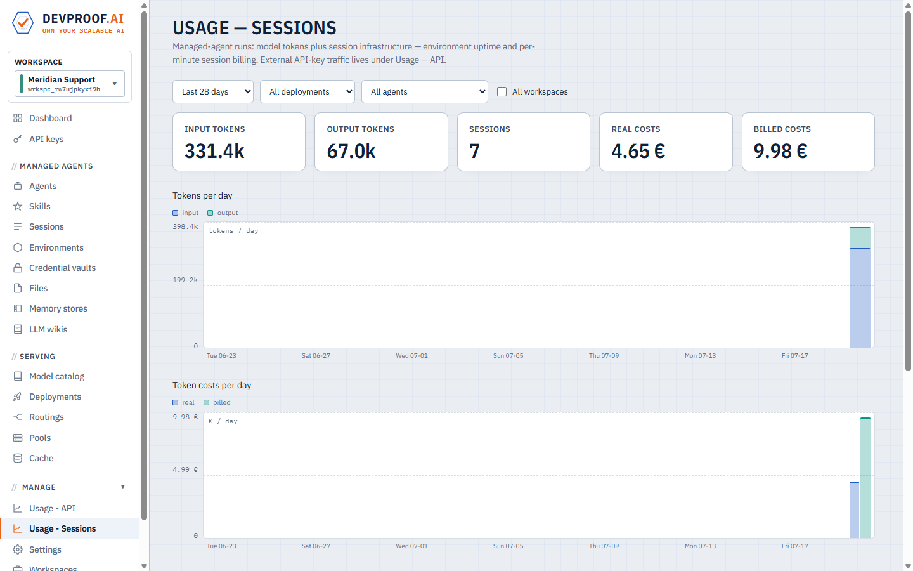913x571 pixels.
Task: Open the All deployments dropdown
Action: [x=308, y=91]
